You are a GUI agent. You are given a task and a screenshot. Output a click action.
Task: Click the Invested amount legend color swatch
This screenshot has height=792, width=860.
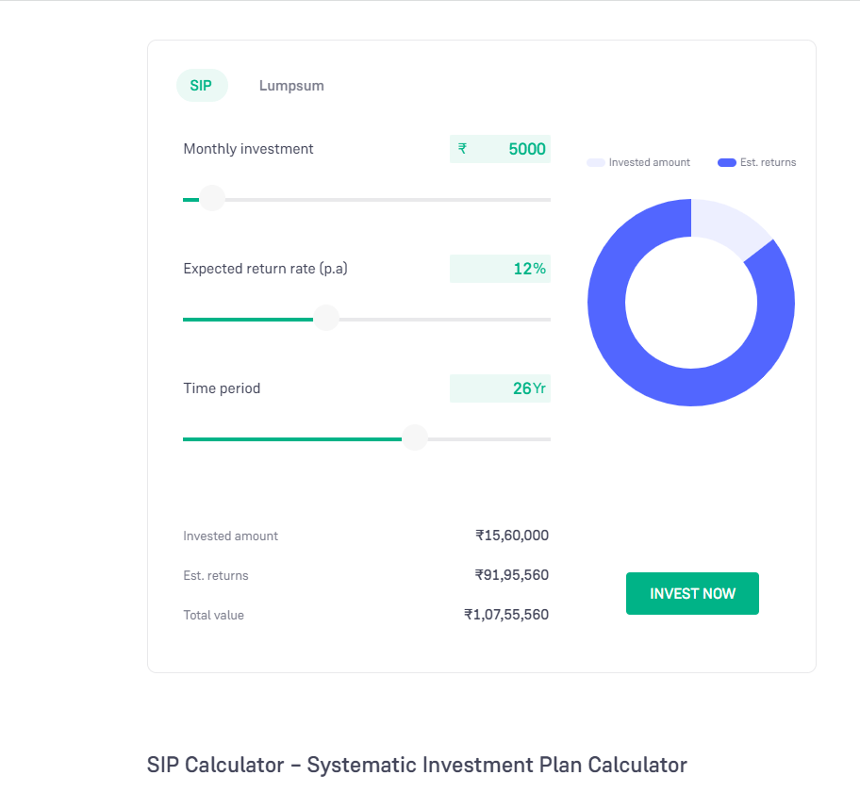[x=595, y=163]
